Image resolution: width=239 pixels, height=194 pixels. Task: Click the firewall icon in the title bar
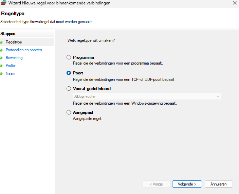coord(4,3)
